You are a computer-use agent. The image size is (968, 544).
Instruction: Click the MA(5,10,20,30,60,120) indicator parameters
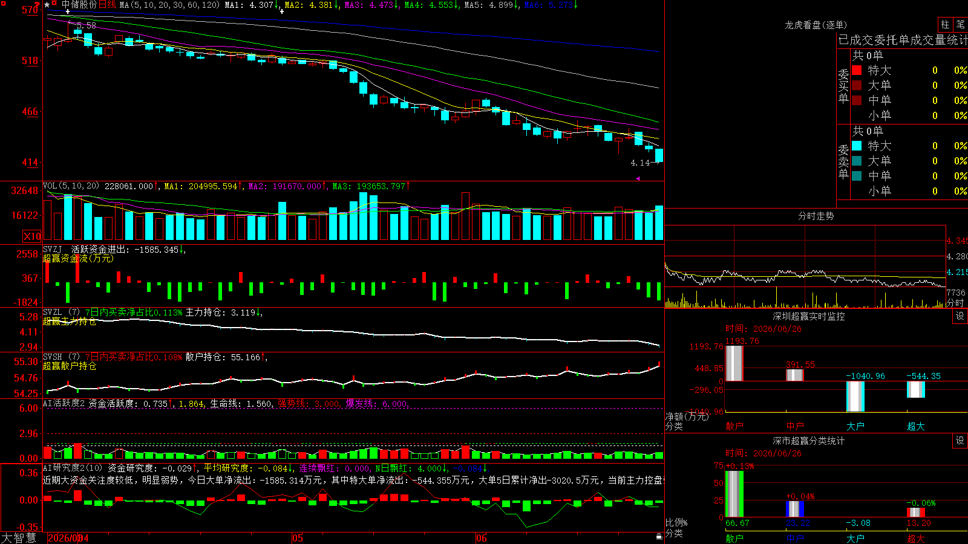[169, 5]
